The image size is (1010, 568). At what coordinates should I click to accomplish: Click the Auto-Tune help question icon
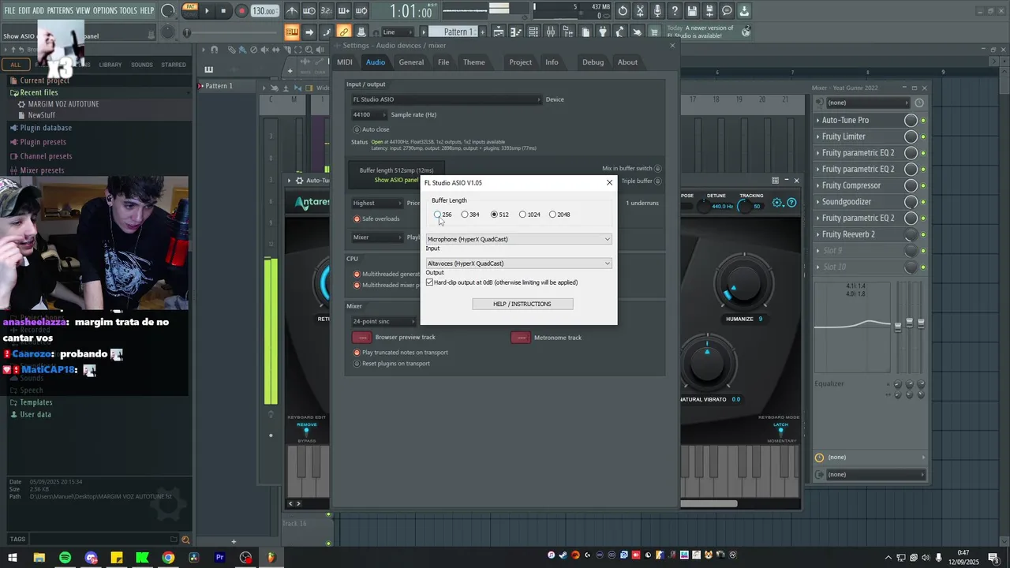click(x=791, y=203)
